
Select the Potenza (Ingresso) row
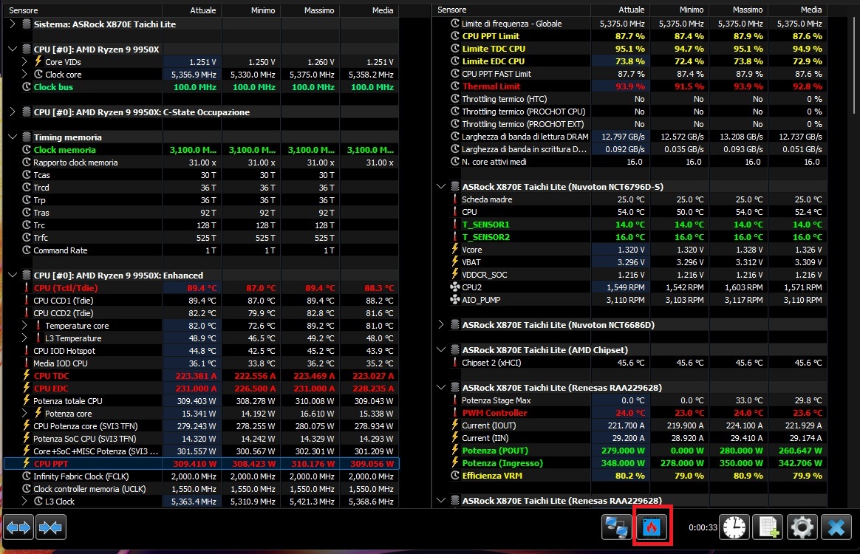click(x=629, y=463)
